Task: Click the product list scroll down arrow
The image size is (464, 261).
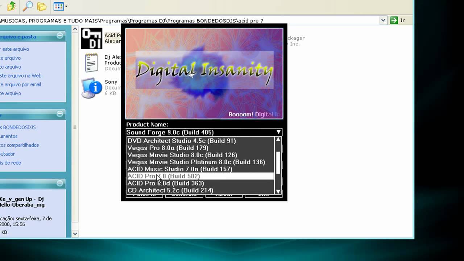Action: click(278, 191)
